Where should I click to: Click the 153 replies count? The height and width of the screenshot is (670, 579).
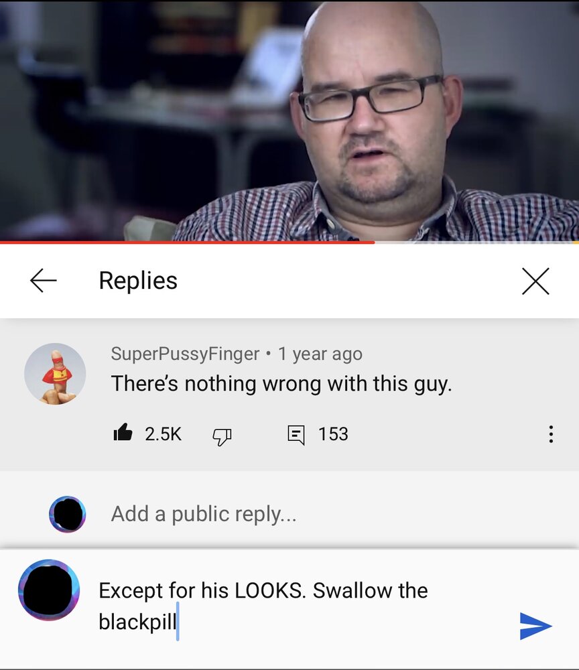tap(333, 434)
